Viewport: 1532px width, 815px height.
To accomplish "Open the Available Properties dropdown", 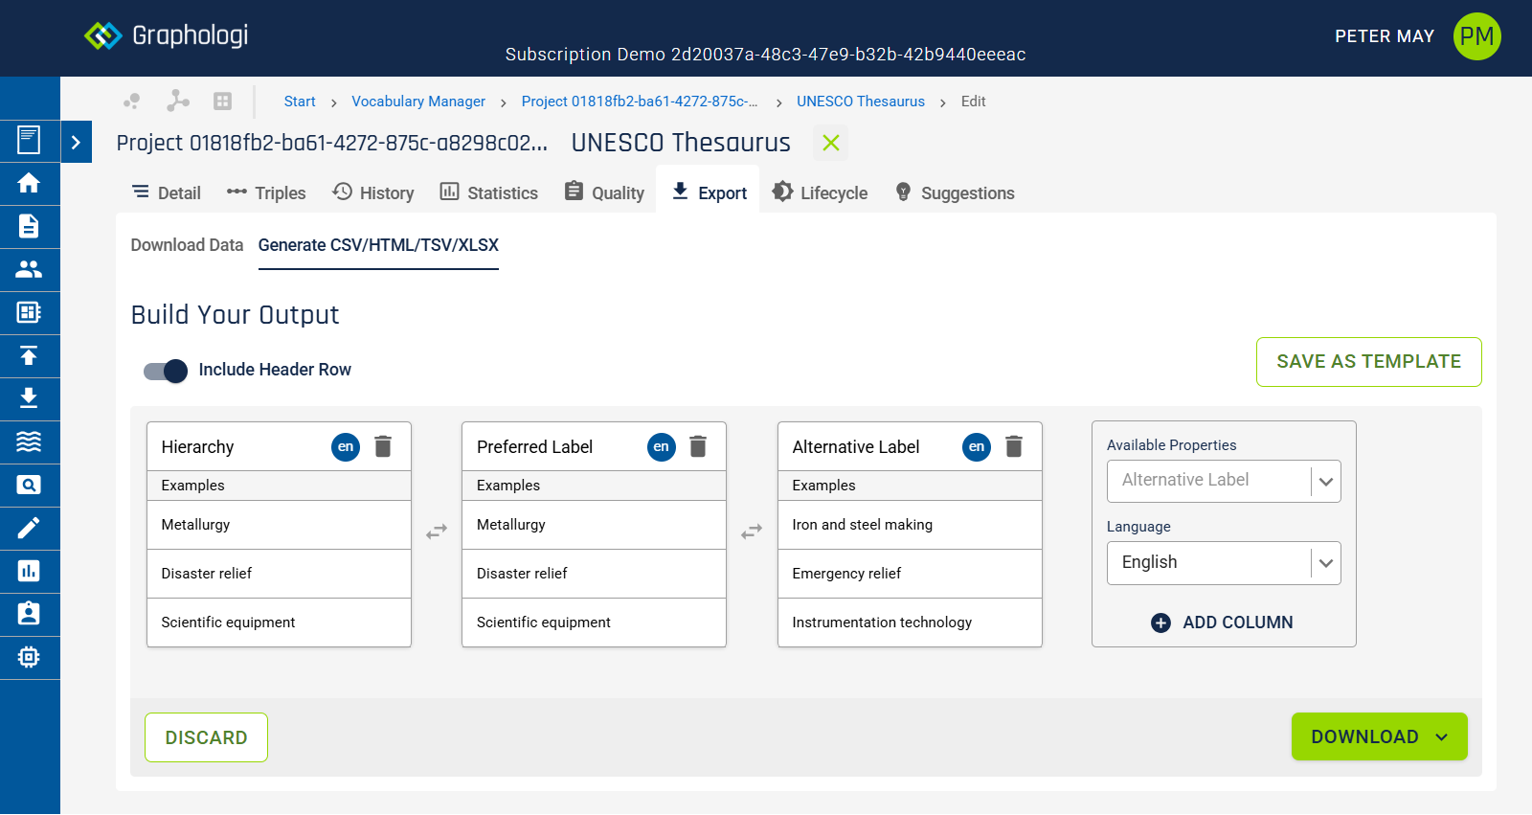I will pos(1224,481).
